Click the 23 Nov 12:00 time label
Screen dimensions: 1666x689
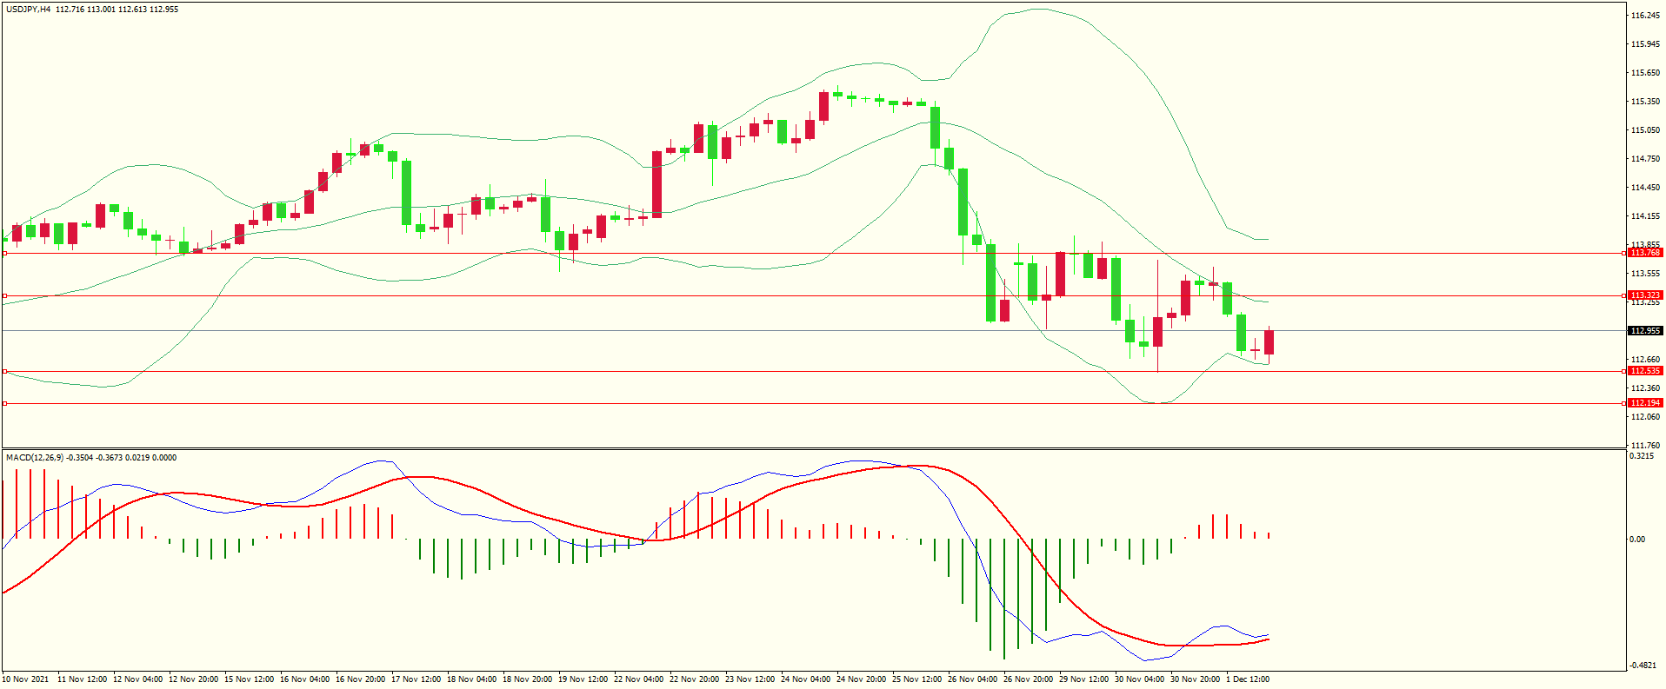[750, 679]
